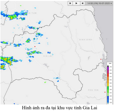Click the red station marker near Gia Lai label
This screenshot has width=115, height=111.
coord(35,47)
